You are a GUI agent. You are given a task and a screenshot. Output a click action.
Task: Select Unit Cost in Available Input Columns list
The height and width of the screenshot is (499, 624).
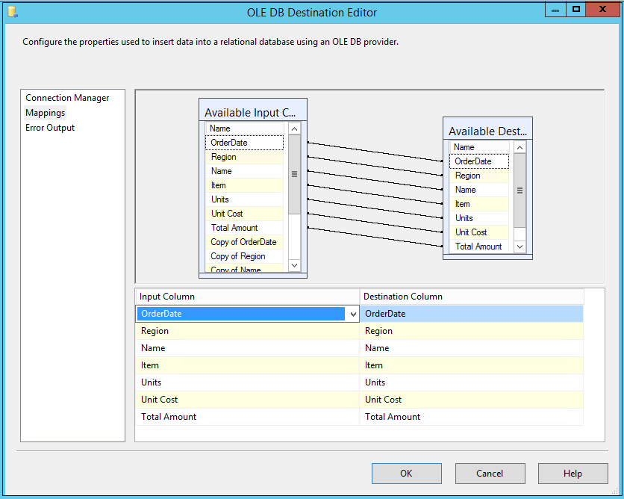pyautogui.click(x=244, y=214)
